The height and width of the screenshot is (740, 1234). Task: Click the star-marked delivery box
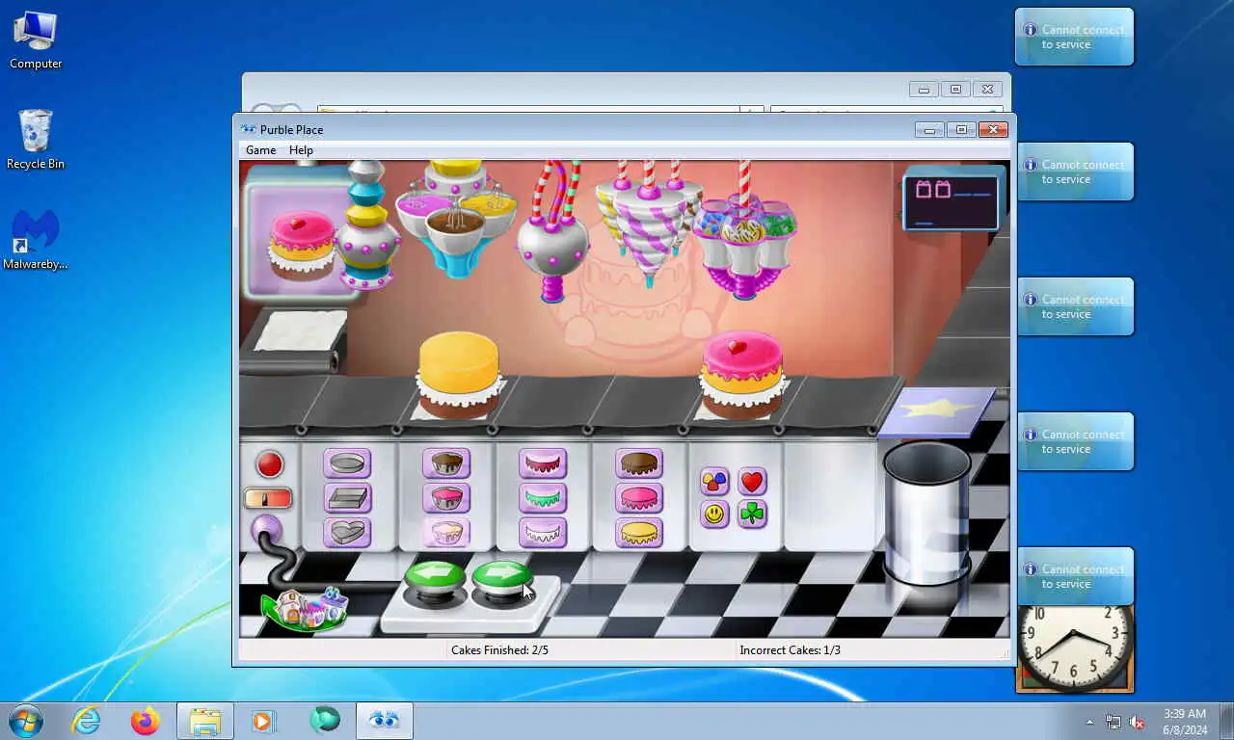click(936, 411)
